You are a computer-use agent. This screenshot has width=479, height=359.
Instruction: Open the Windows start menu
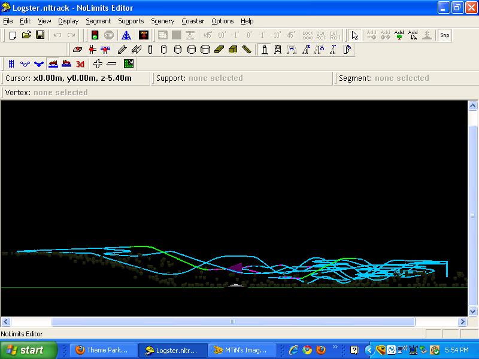[29, 350]
